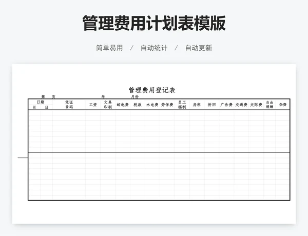Select the 折旧 column header
The image size is (308, 236).
[211, 105]
